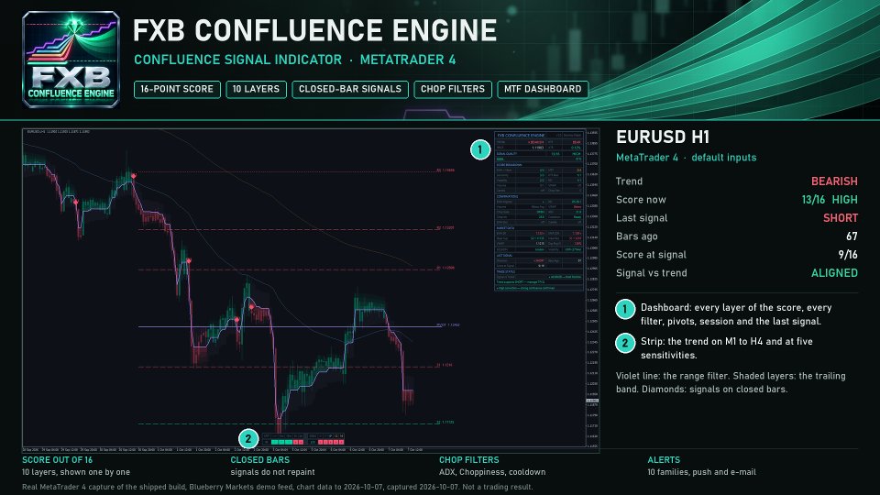Open the MTF DASHBOARD pill
The width and height of the screenshot is (880, 495).
[x=543, y=89]
